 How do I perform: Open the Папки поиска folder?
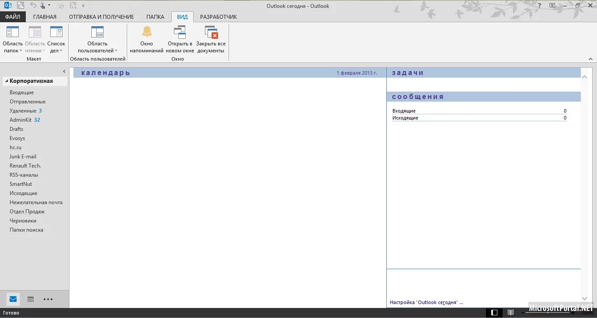[26, 230]
